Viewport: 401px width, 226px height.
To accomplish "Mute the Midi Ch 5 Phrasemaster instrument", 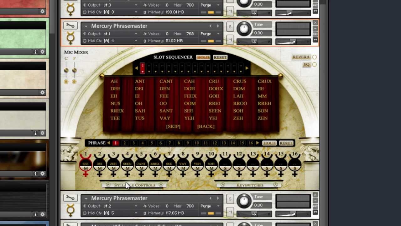I will 230,212.
